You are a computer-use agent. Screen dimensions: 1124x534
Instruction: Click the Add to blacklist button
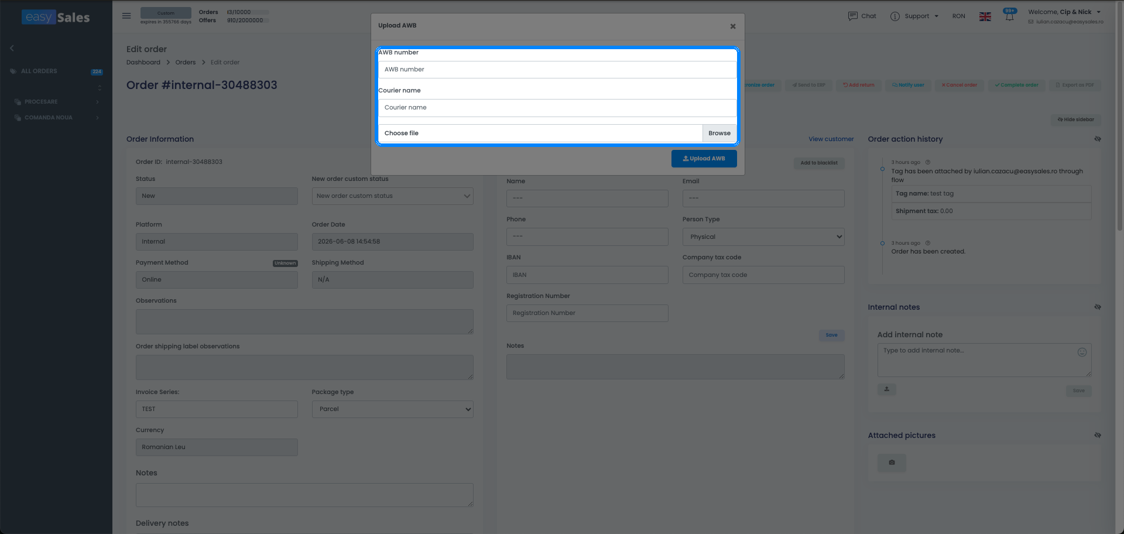(x=819, y=163)
